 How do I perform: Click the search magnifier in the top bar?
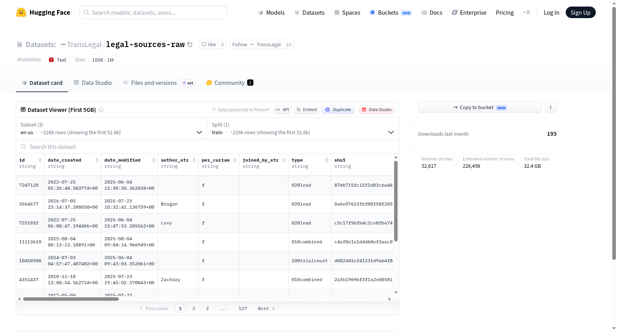pos(86,12)
